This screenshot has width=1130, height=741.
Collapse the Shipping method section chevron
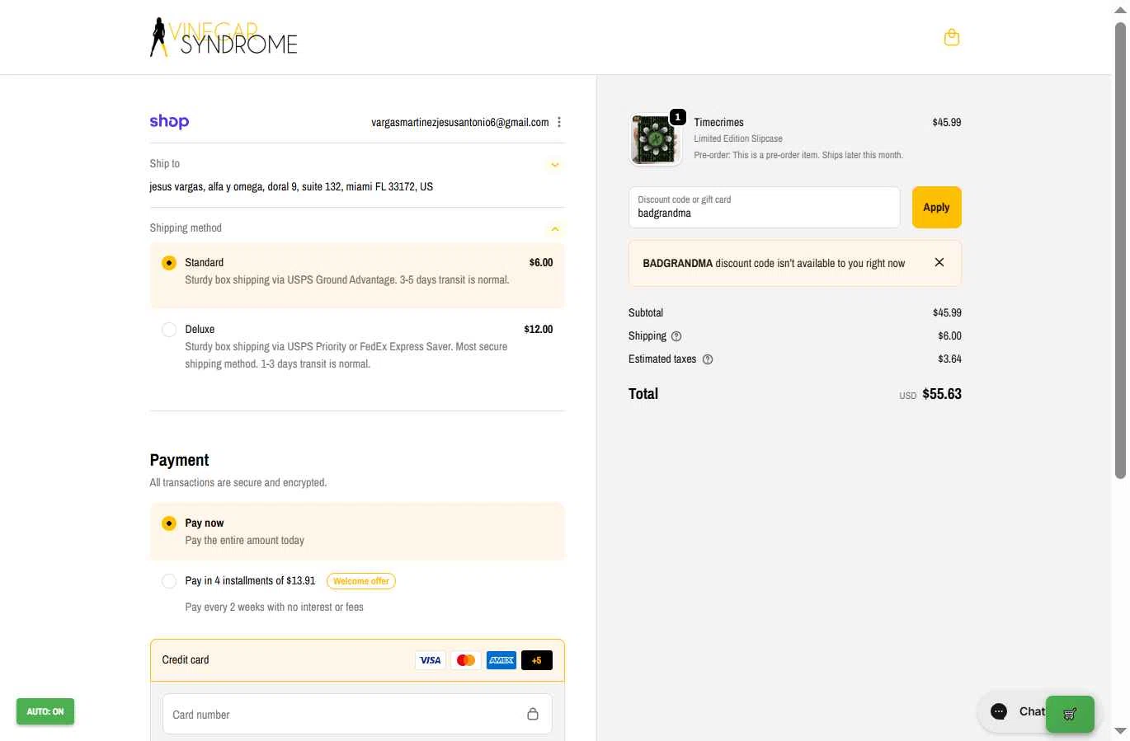click(555, 229)
